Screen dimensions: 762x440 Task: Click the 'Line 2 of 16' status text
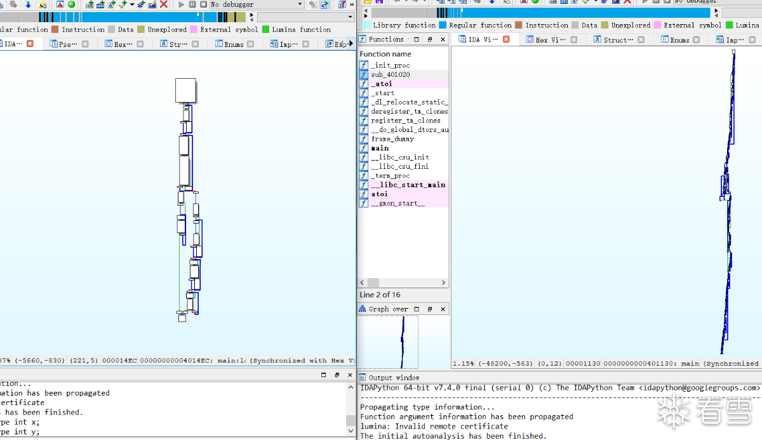tap(380, 295)
